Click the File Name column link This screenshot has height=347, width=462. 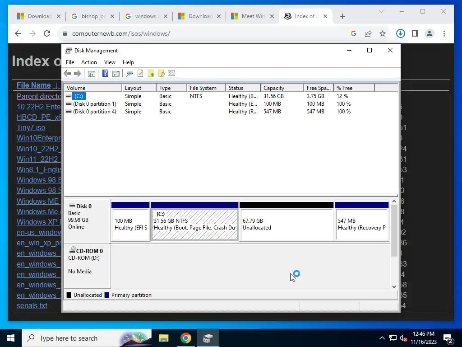point(33,85)
